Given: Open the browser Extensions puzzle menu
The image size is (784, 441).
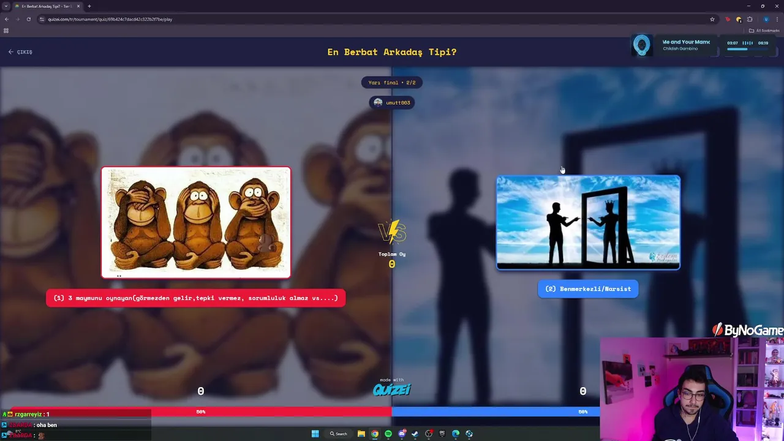Looking at the screenshot, I should tap(750, 19).
